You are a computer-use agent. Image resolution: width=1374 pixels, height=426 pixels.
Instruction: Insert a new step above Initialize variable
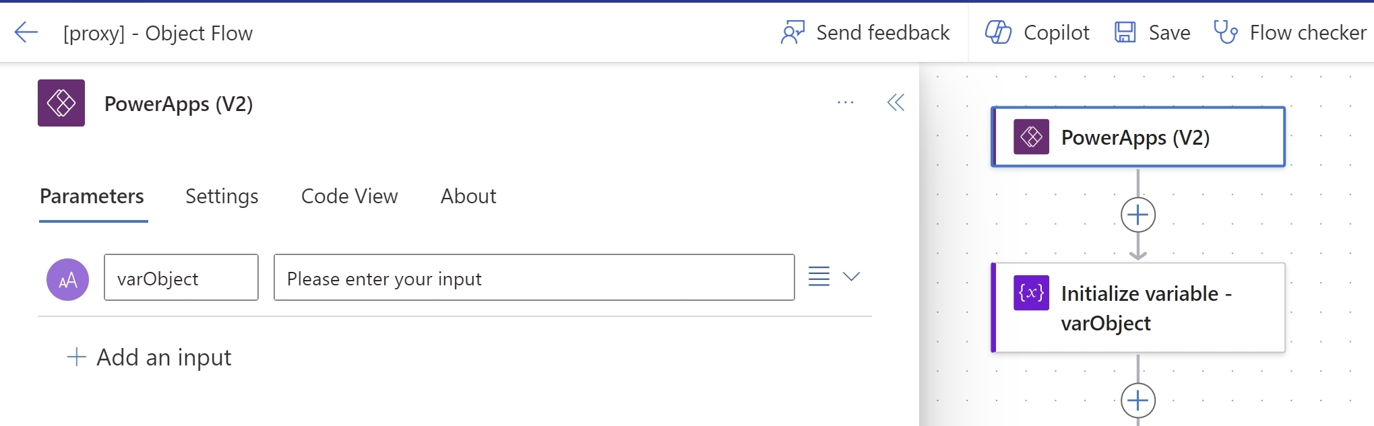[x=1137, y=215]
